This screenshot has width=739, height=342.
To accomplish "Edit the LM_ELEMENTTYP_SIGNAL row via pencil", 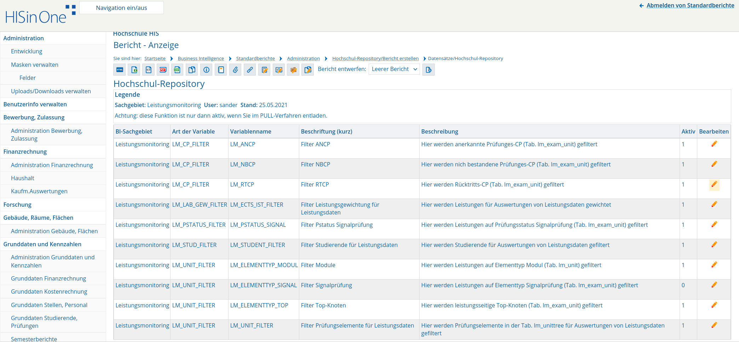I will click(x=714, y=285).
